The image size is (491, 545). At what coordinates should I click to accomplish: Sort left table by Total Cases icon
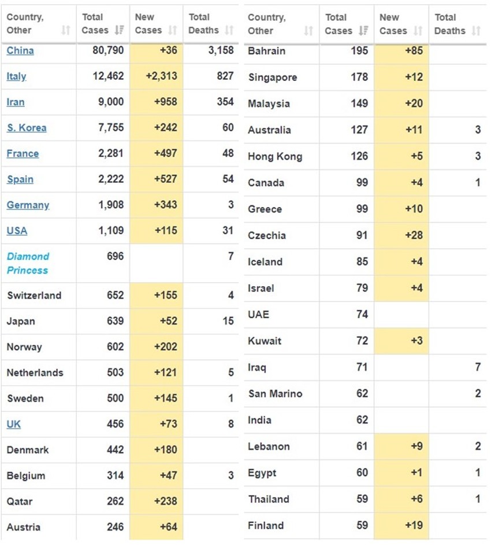tap(119, 30)
